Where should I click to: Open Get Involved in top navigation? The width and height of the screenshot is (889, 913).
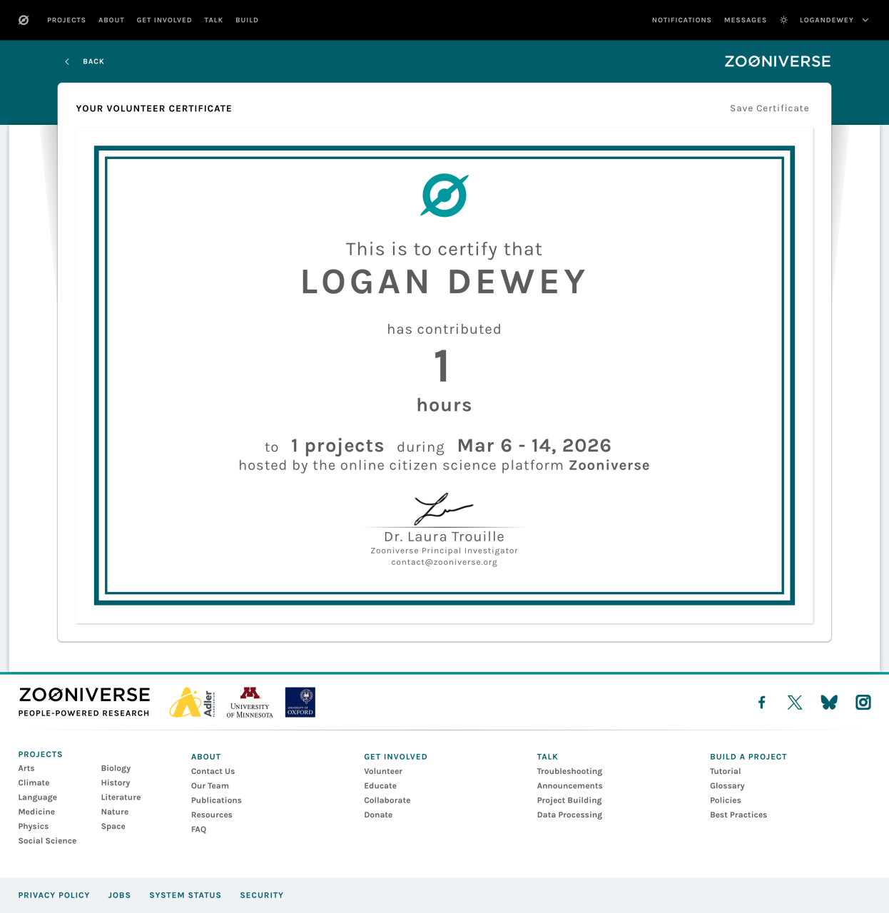[x=164, y=20]
